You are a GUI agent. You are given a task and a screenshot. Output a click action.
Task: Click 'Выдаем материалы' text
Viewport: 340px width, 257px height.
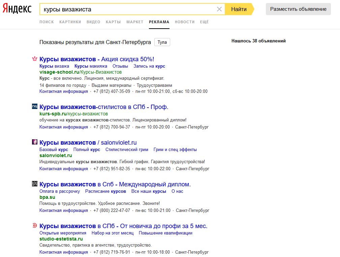(x=112, y=85)
